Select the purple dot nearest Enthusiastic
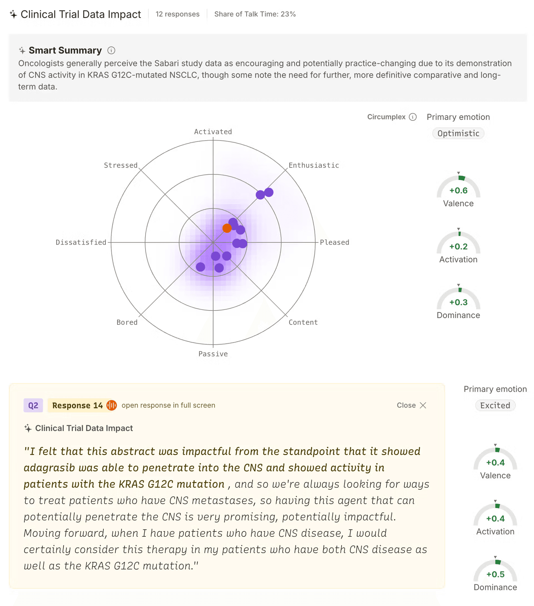The height and width of the screenshot is (606, 534). click(x=268, y=193)
